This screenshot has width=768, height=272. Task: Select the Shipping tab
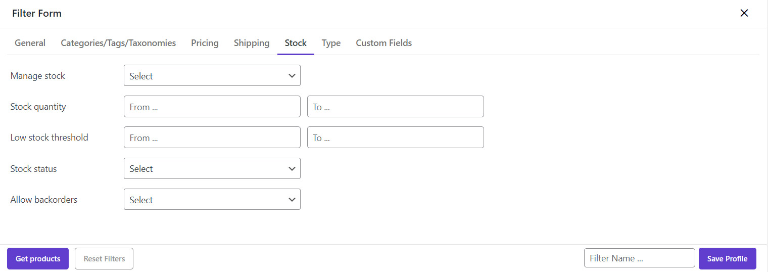(x=252, y=43)
